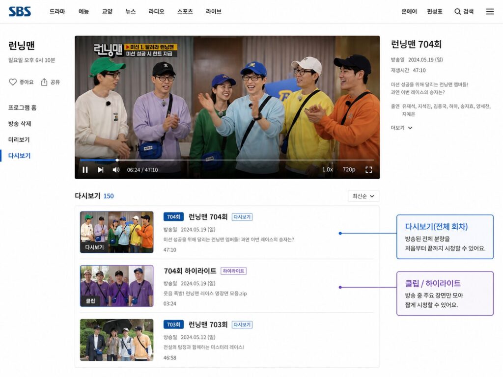The image size is (503, 377).
Task: Click the 다시보기 150 count heading
Action: coord(94,196)
